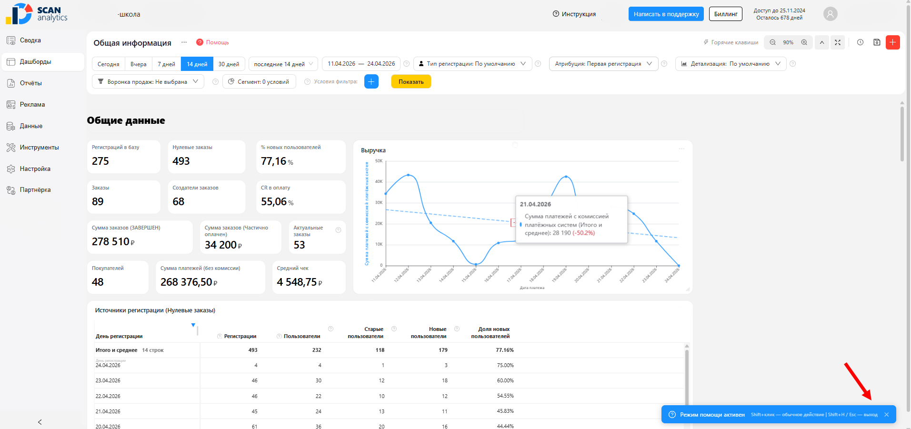Viewport: 911px width, 429px height.
Task: Click the 19.04.2026 peak point on Выручка chart
Action: tap(566, 177)
